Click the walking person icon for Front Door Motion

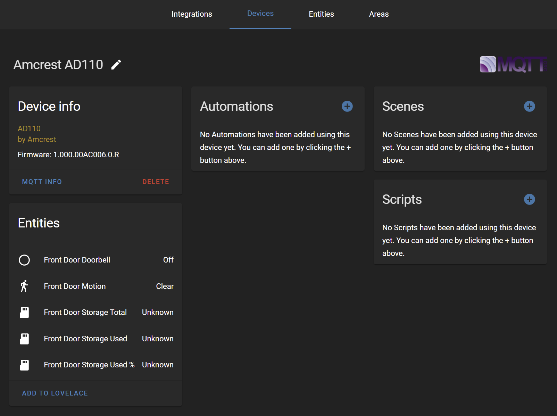(x=24, y=286)
